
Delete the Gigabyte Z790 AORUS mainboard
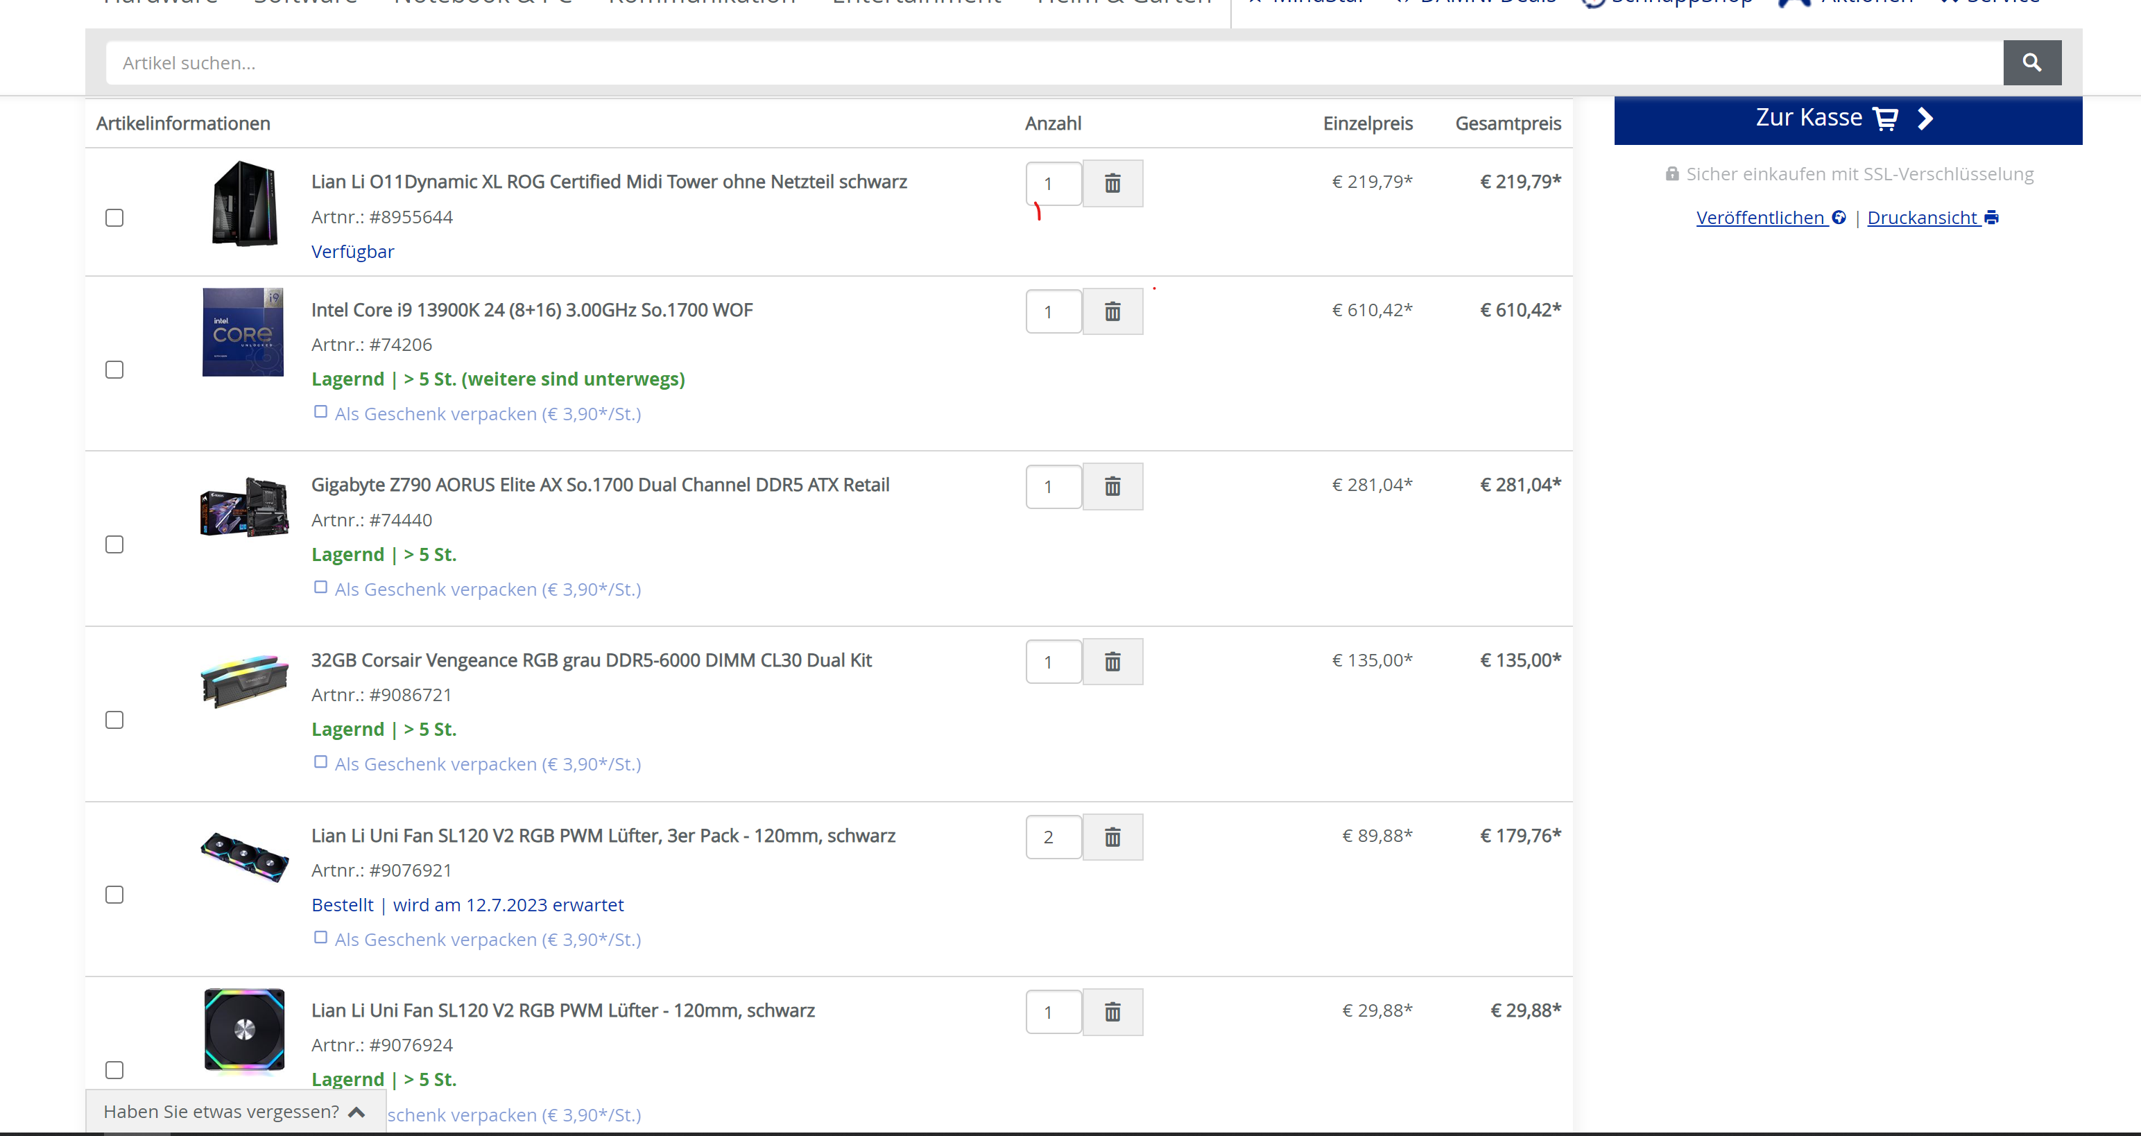tap(1112, 486)
